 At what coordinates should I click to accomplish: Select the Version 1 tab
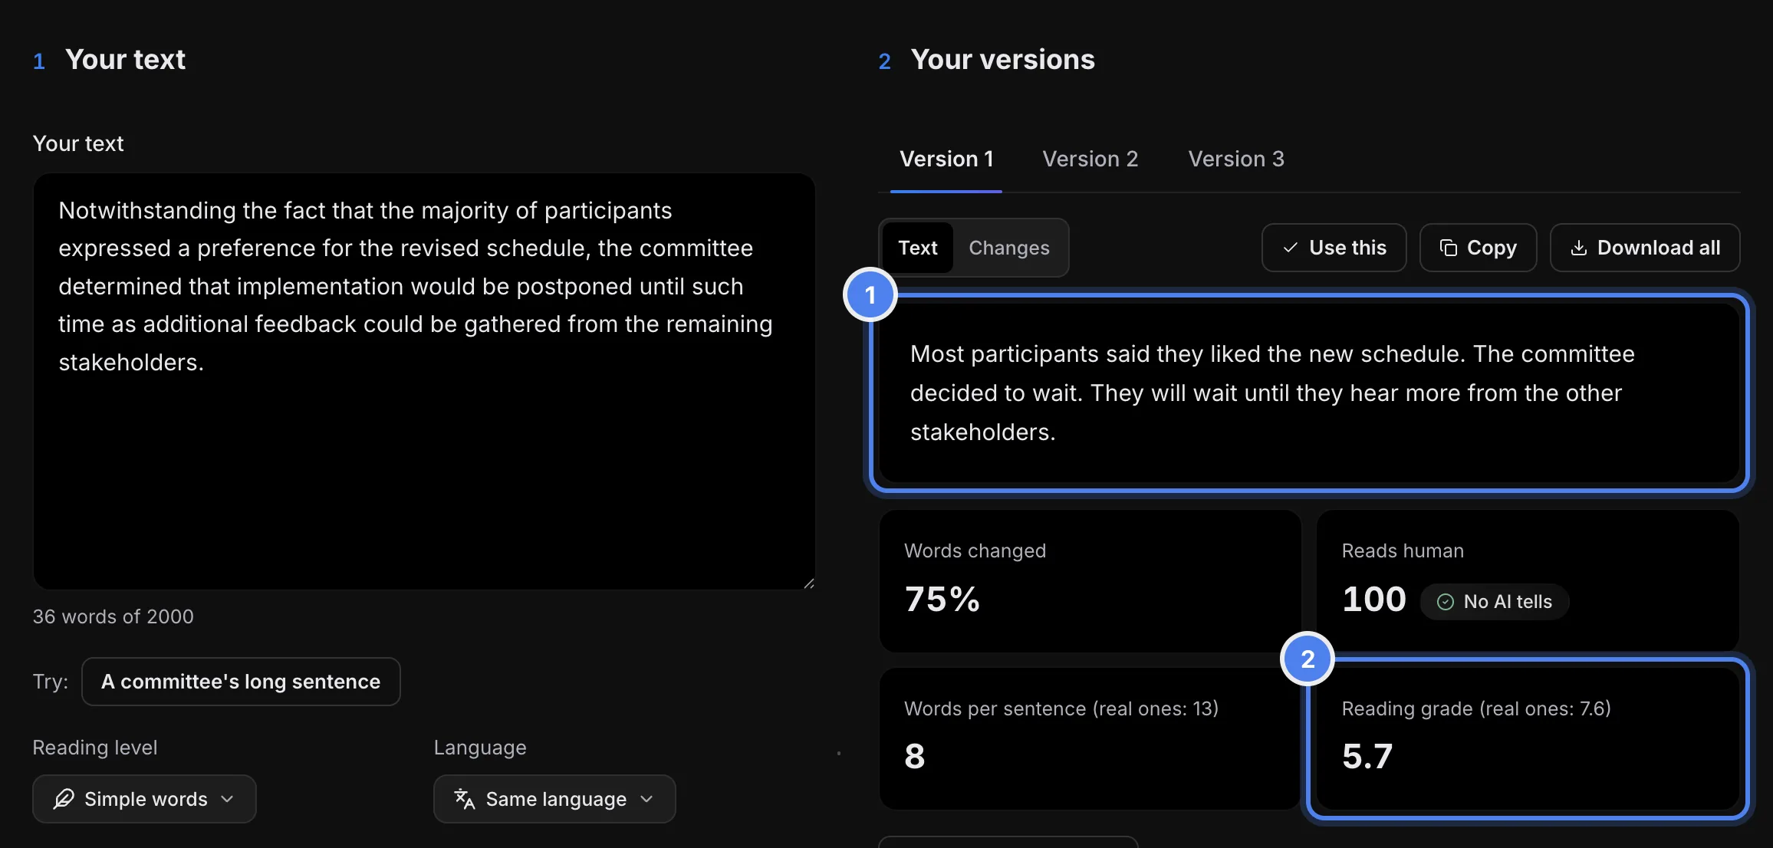946,159
